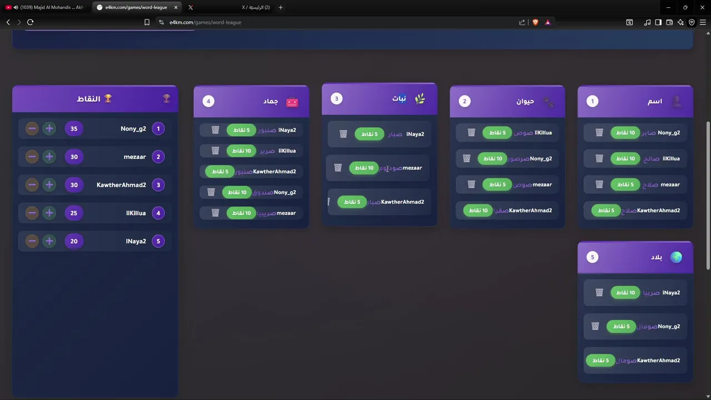Open the Brave Rewards triangle icon
This screenshot has width=711, height=400.
pos(548,22)
